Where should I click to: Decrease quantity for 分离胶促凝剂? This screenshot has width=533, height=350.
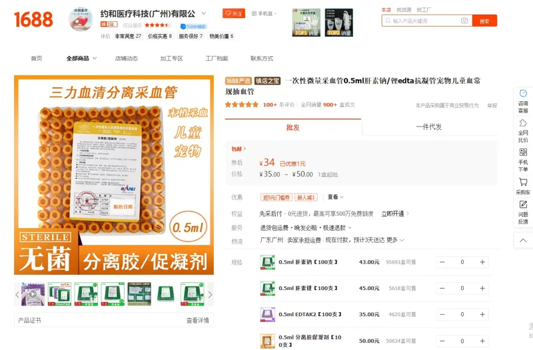pos(442,341)
